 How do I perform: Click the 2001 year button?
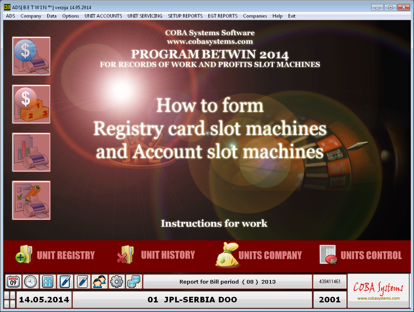(x=330, y=300)
